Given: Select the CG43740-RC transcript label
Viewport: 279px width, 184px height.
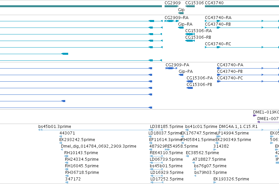Looking at the screenshot, I should click(218, 44).
